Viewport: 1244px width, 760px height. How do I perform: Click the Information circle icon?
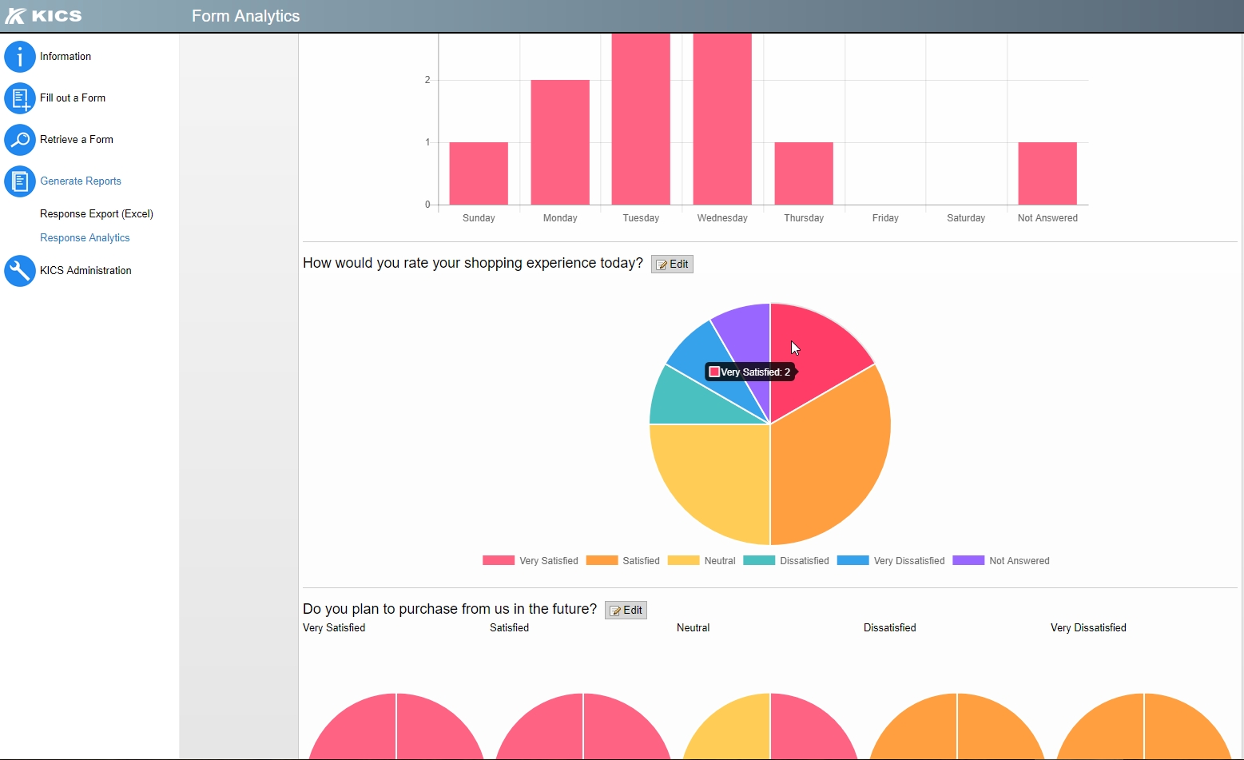click(x=20, y=57)
